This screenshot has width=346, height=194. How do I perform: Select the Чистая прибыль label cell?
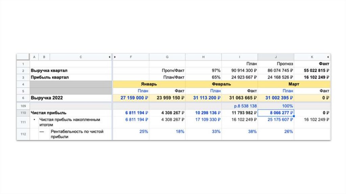coord(71,113)
